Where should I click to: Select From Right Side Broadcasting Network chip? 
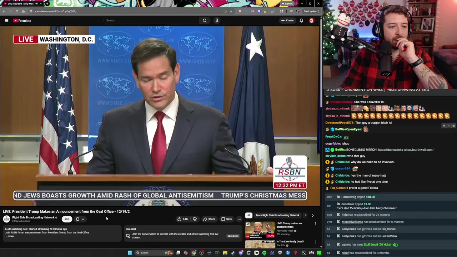point(277,215)
